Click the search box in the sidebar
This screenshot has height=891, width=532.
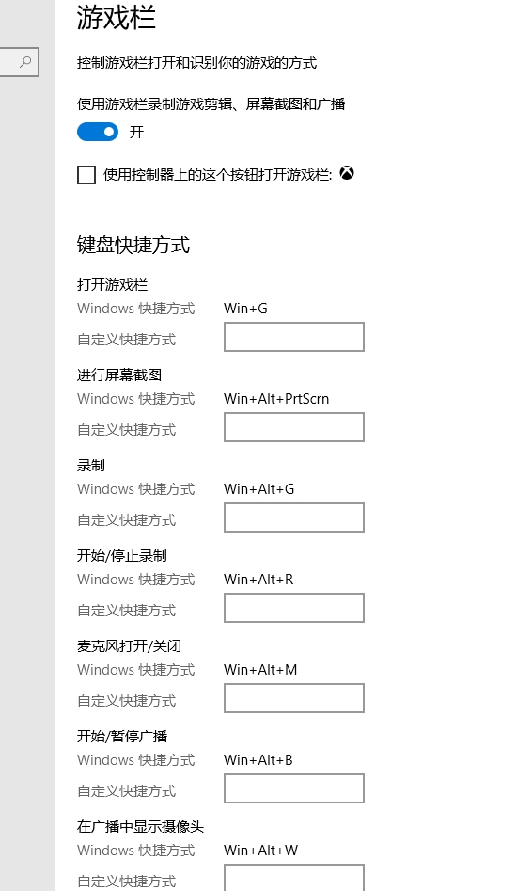click(x=20, y=62)
